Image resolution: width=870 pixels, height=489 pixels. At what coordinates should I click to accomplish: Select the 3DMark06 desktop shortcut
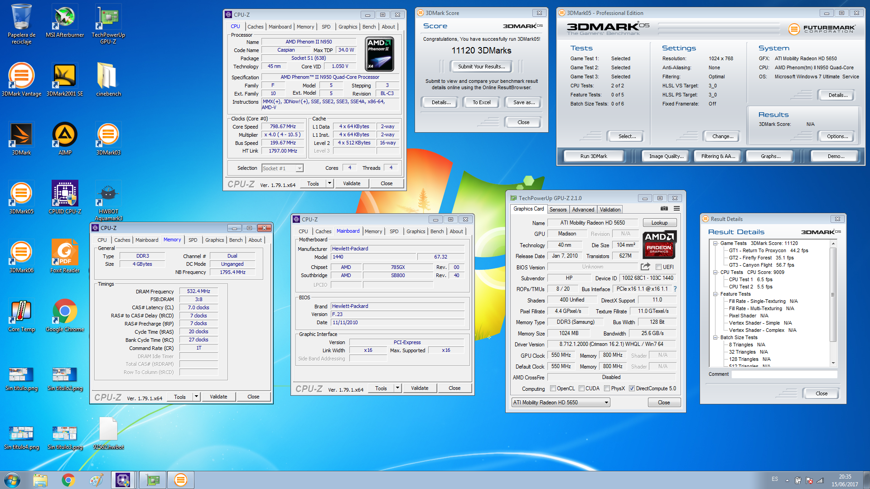[x=21, y=256]
